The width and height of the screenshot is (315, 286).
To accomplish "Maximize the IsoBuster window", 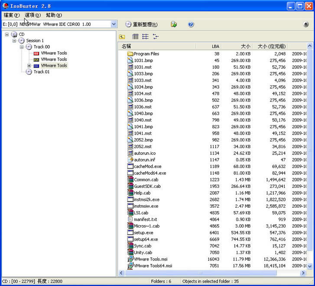I will [300, 6].
